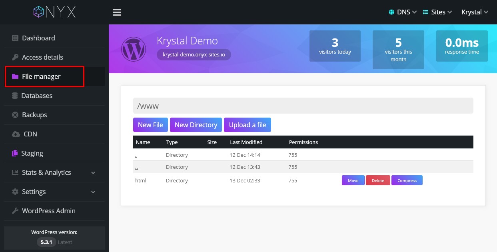Click the Krystal Demo site title
The width and height of the screenshot is (497, 252).
pos(187,41)
